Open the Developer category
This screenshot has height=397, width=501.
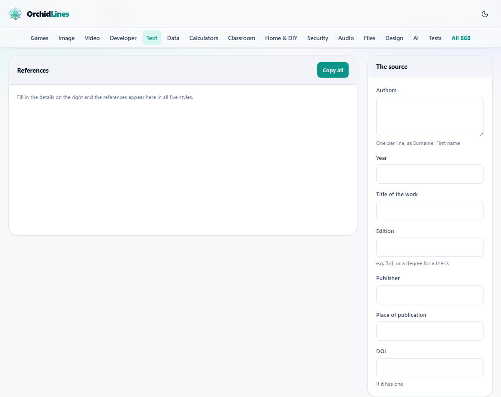coord(123,38)
